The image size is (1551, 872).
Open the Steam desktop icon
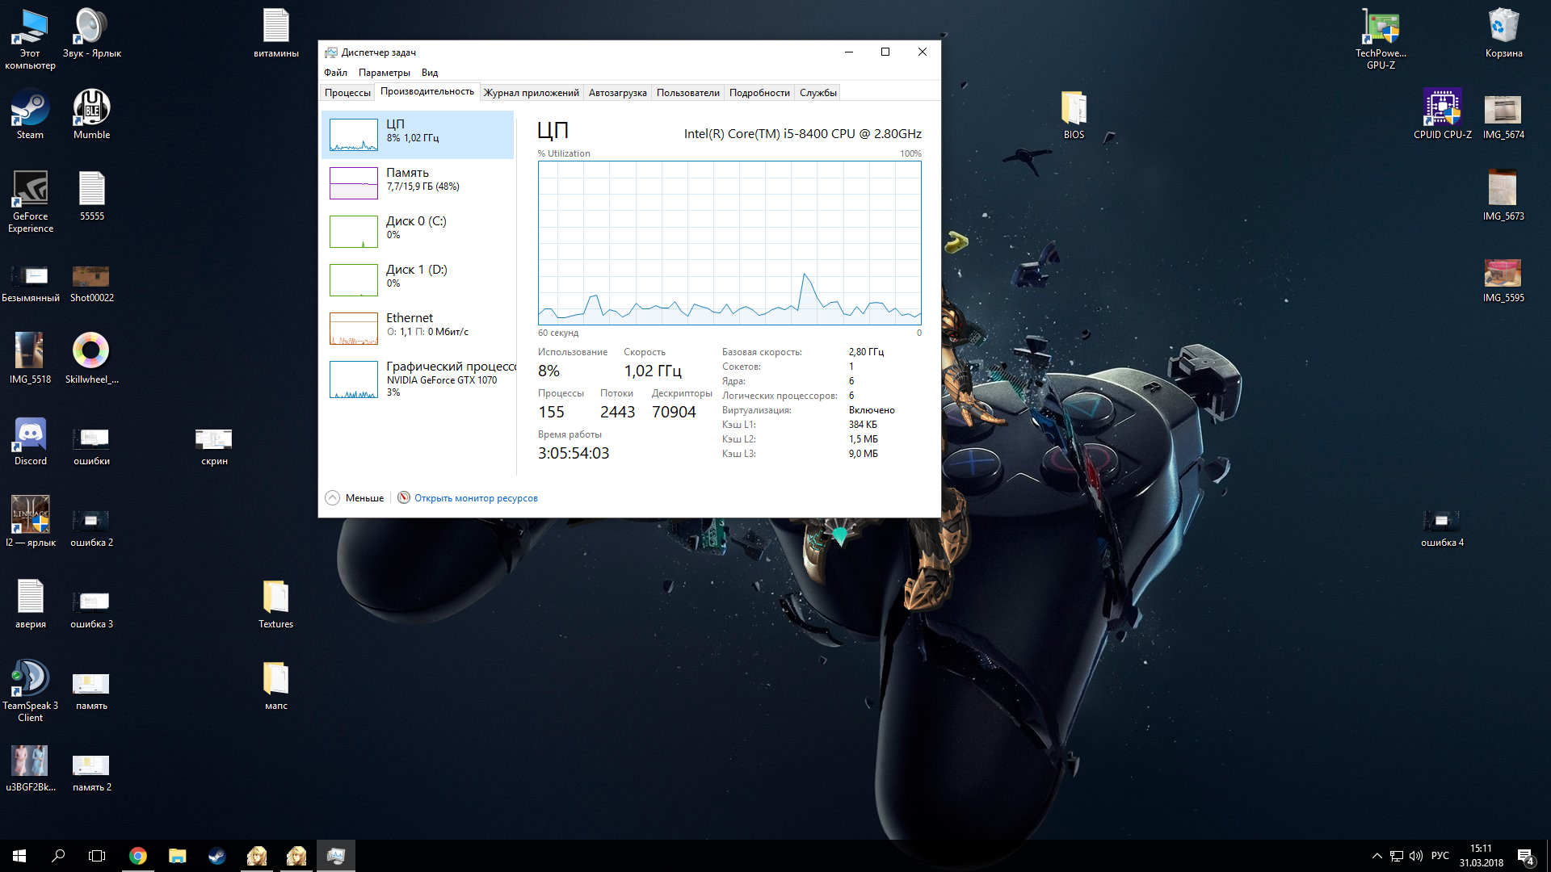click(x=31, y=115)
